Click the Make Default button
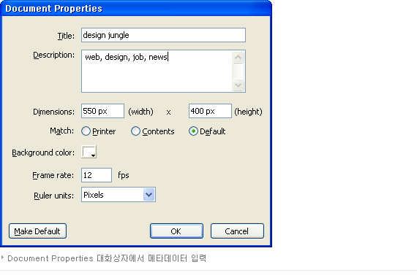Image resolution: width=417 pixels, height=278 pixels. click(x=37, y=231)
